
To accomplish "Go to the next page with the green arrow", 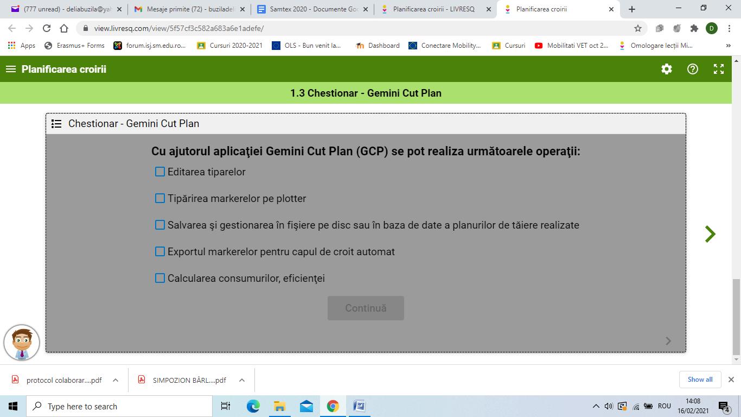I will (x=710, y=234).
